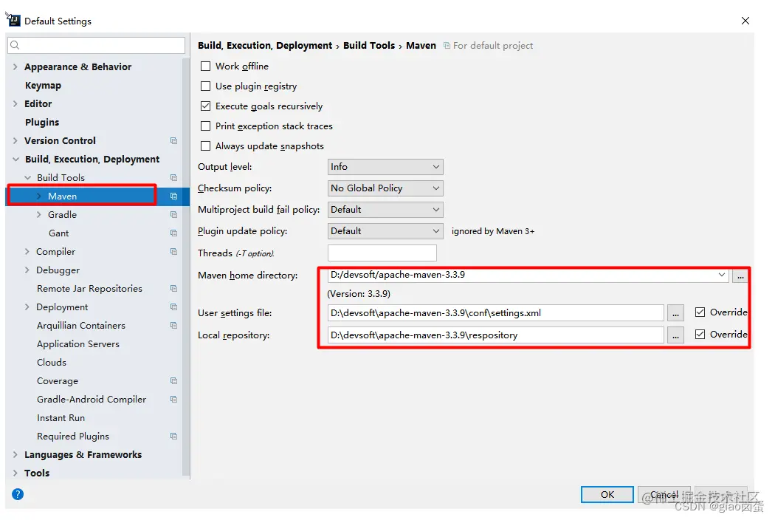Screen dimensions: 775x520
Task: Expand the Gradle node arrow
Action: tap(39, 215)
